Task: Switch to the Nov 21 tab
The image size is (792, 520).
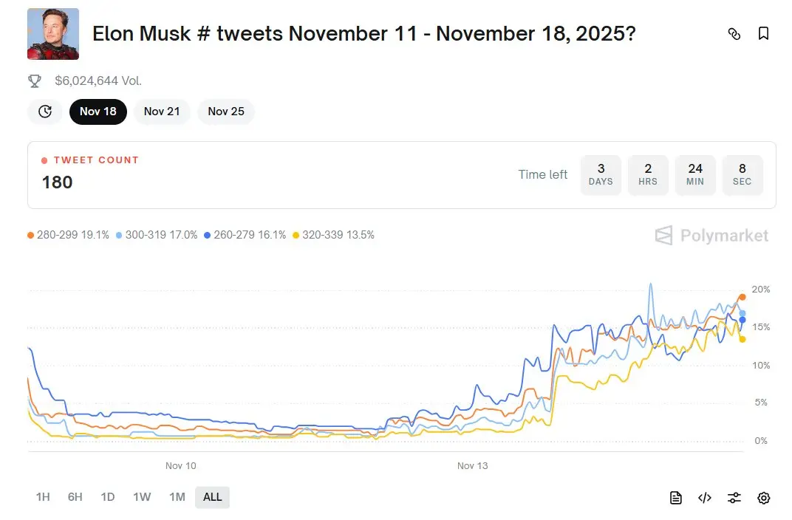Action: coord(162,112)
